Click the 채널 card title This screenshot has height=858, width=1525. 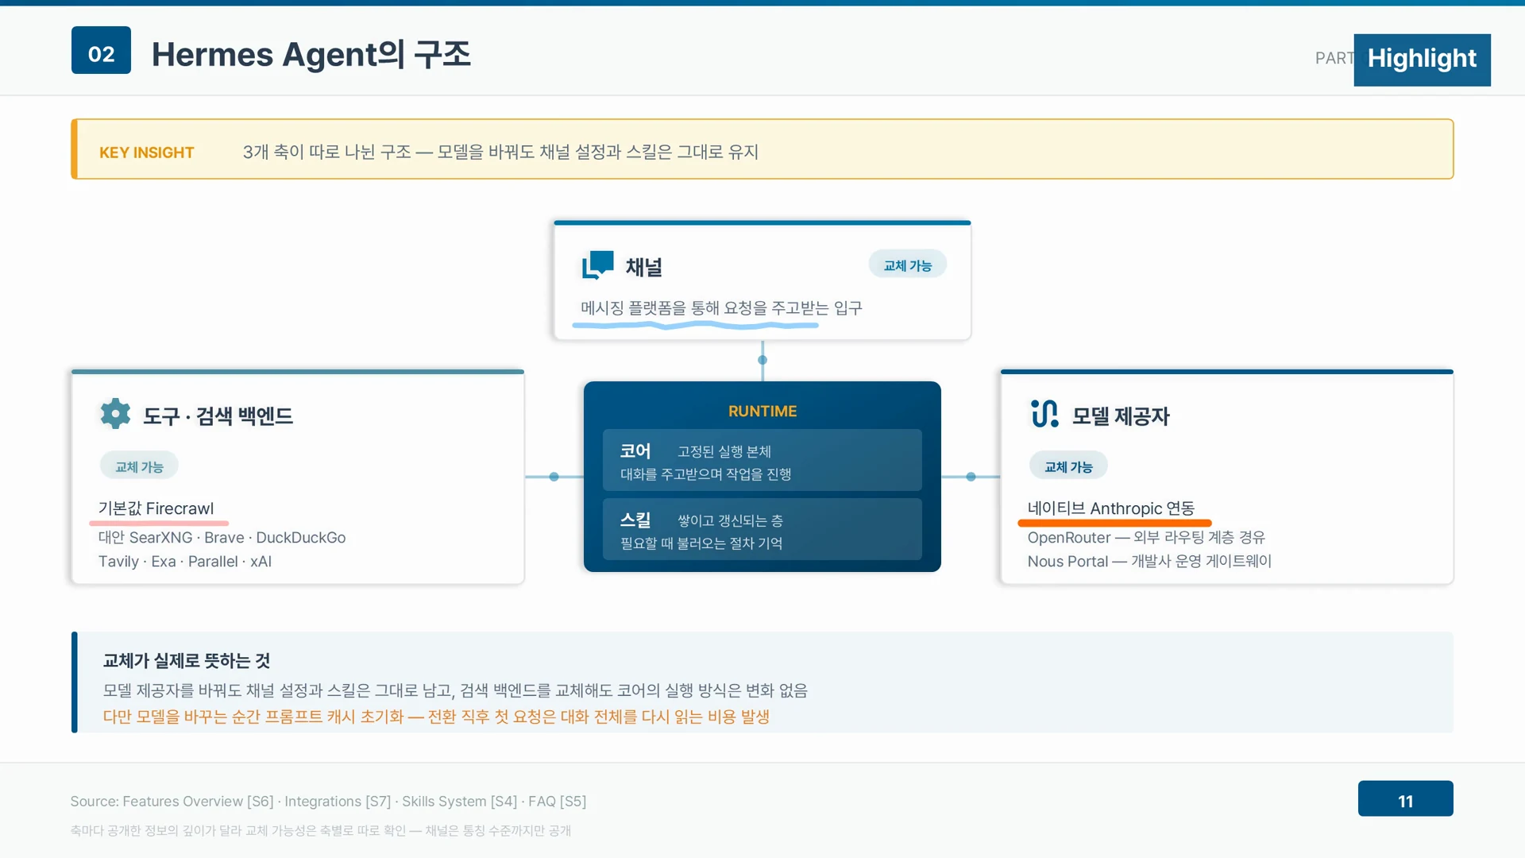tap(643, 267)
